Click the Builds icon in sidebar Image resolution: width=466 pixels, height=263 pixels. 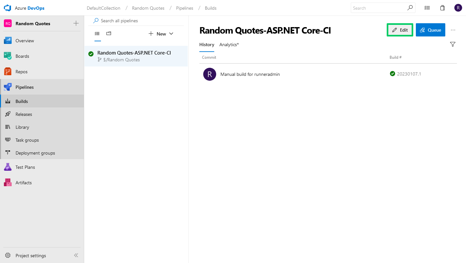pyautogui.click(x=8, y=101)
